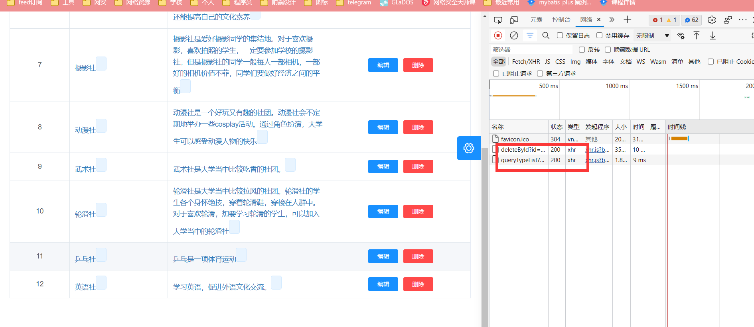Open network search with magnifier icon
This screenshot has width=754, height=327.
[546, 35]
